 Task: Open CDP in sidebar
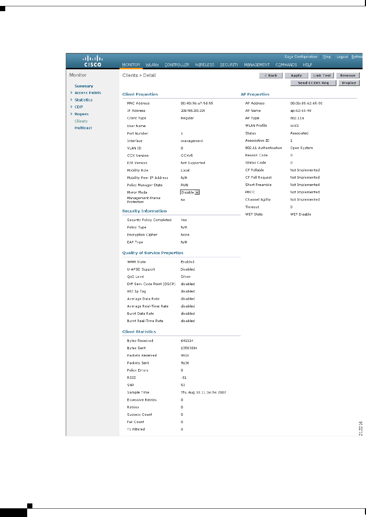click(79, 107)
